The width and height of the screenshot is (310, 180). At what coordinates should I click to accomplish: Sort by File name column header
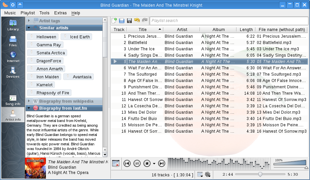pos(281,30)
